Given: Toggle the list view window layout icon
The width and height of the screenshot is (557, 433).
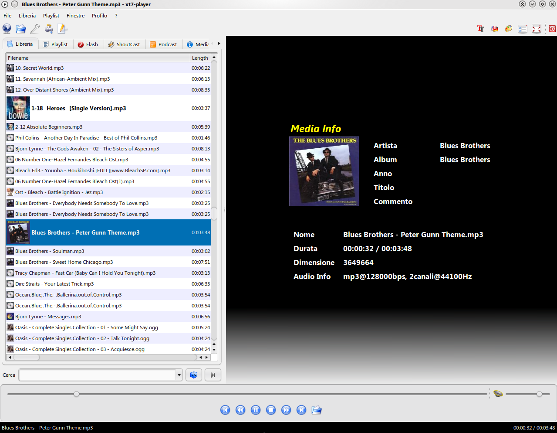Looking at the screenshot, I should click(x=523, y=29).
